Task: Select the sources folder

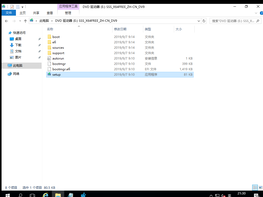Action: click(x=120, y=47)
